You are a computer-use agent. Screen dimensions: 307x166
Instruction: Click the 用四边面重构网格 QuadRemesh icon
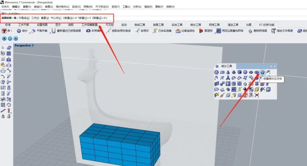219,31
